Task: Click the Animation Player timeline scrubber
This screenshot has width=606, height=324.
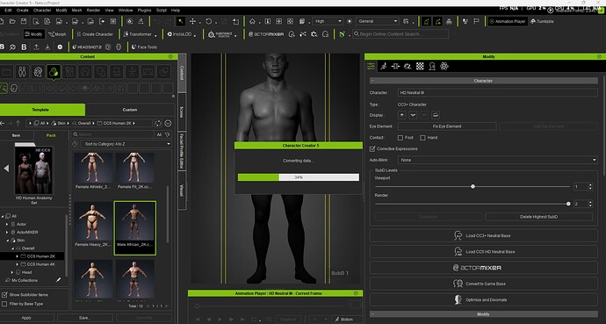Action: click(197, 306)
